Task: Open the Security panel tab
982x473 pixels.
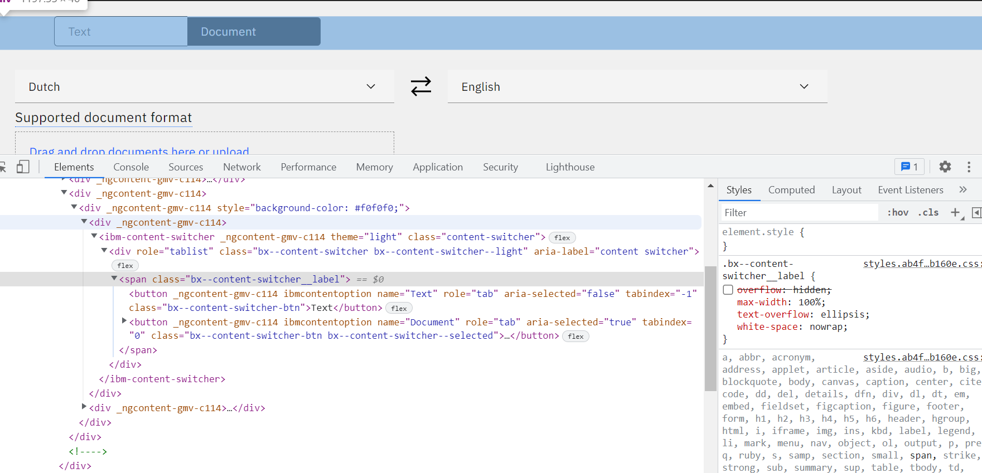Action: coord(500,167)
